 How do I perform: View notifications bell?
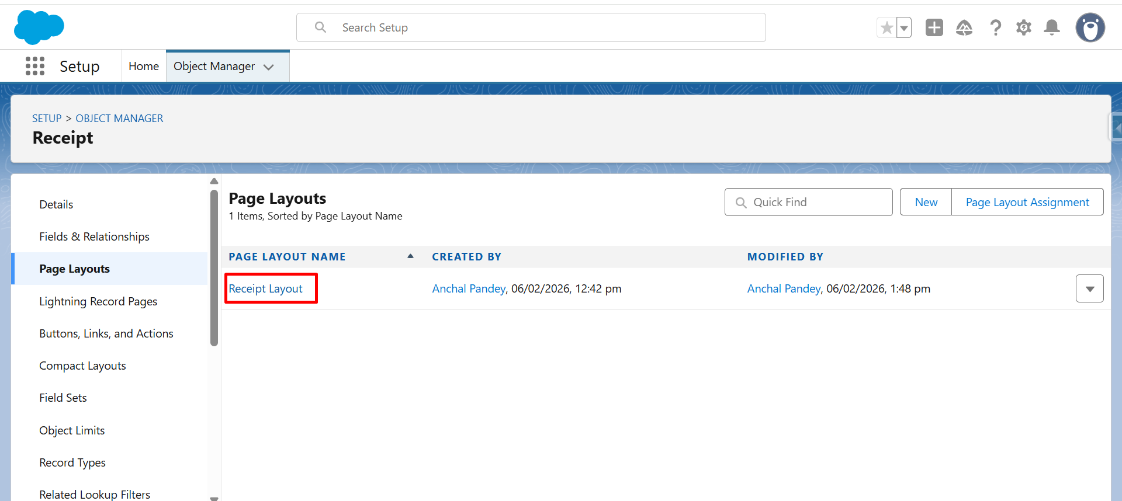[1052, 27]
